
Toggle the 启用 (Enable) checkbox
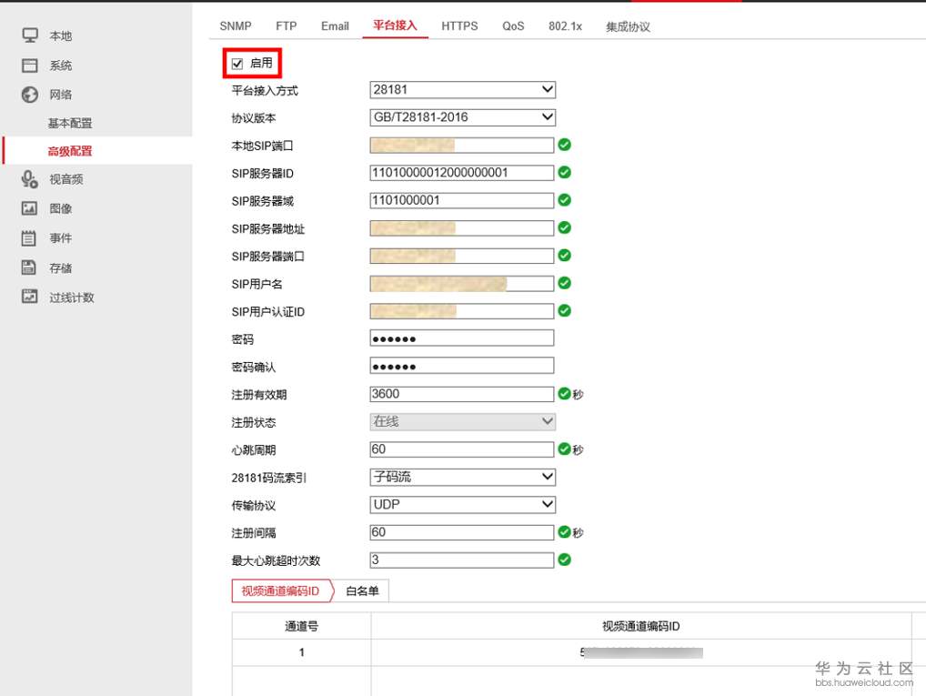coord(237,64)
